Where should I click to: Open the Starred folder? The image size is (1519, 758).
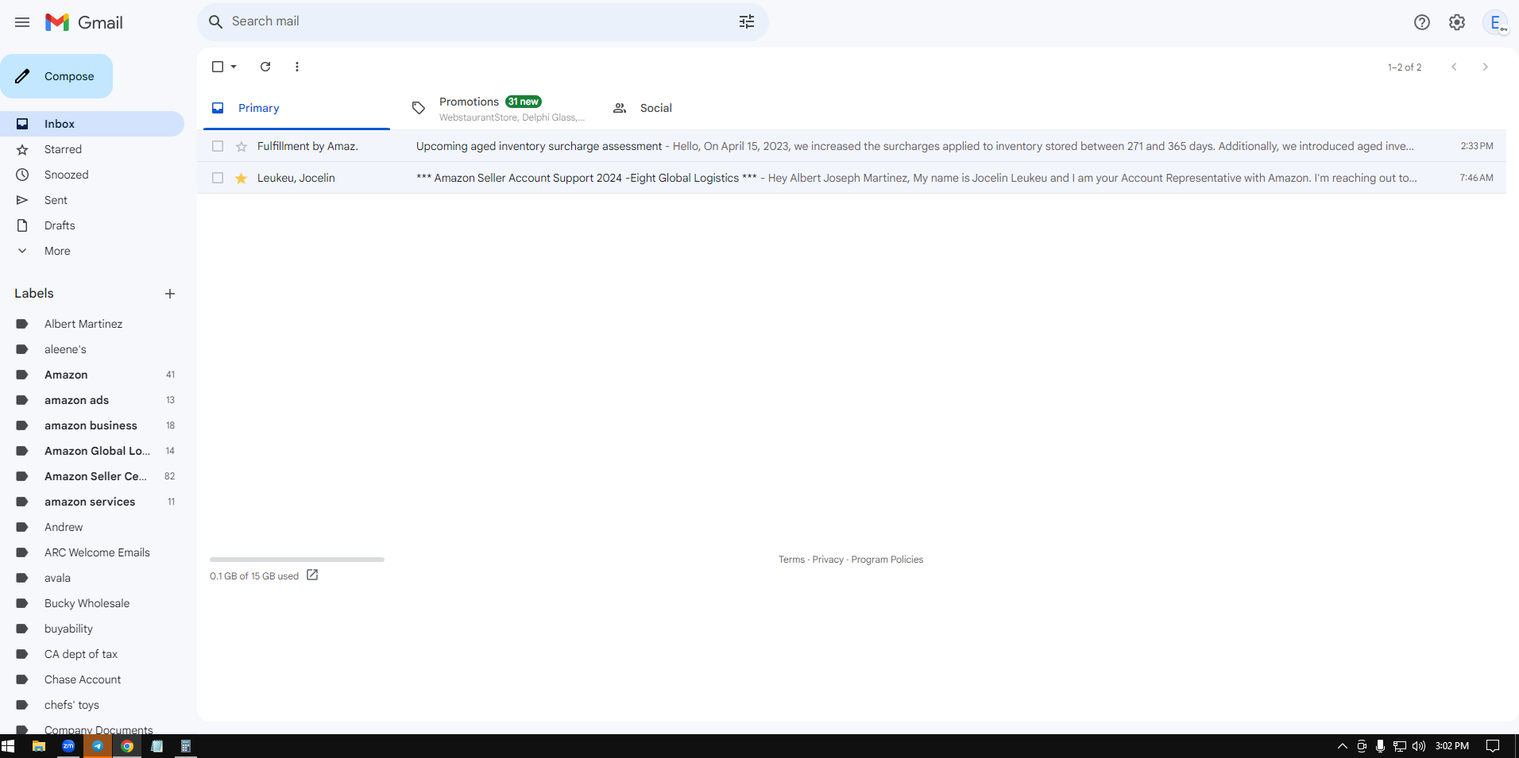[92, 149]
